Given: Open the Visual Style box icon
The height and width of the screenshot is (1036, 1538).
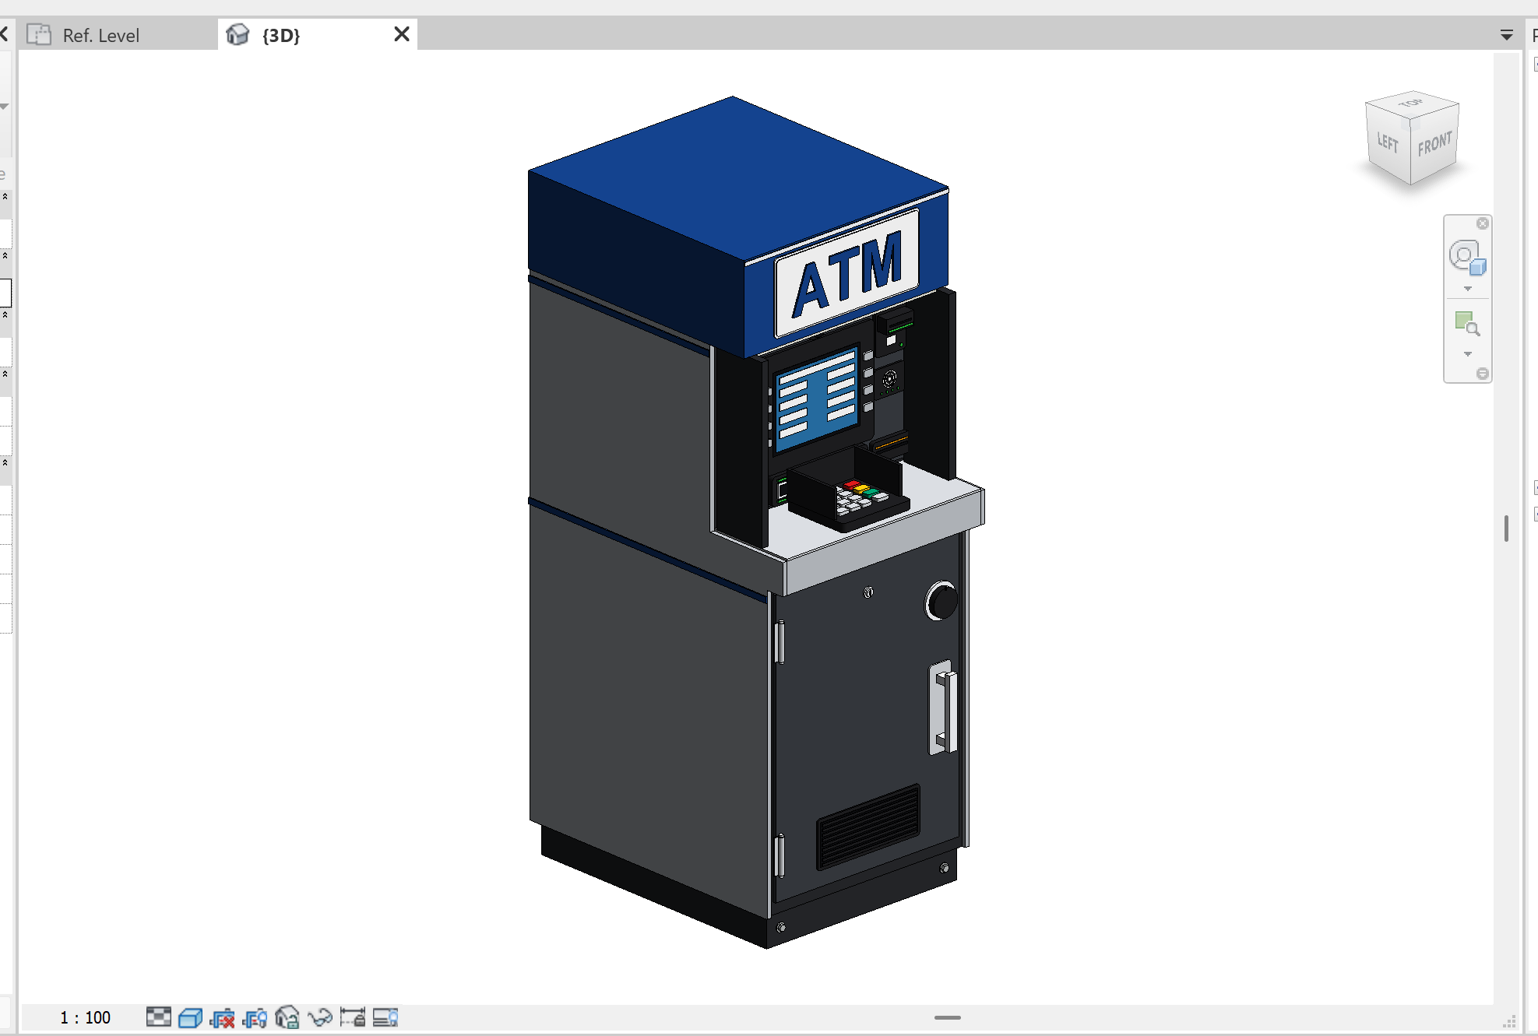Looking at the screenshot, I should click(x=191, y=1017).
